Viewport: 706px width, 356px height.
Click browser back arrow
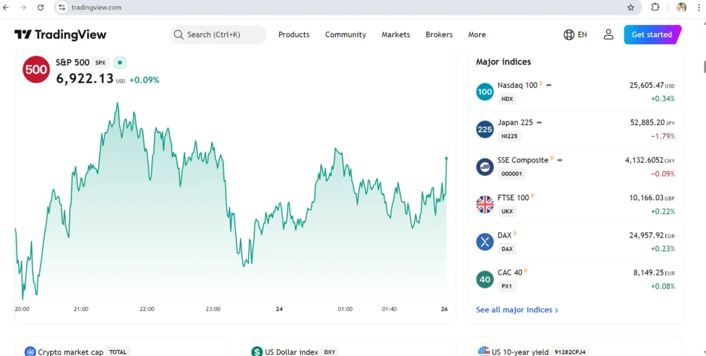coord(6,7)
